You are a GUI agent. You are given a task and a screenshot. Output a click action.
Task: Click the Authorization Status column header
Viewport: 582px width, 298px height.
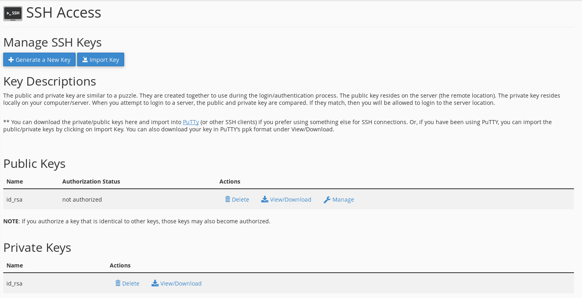pos(91,181)
